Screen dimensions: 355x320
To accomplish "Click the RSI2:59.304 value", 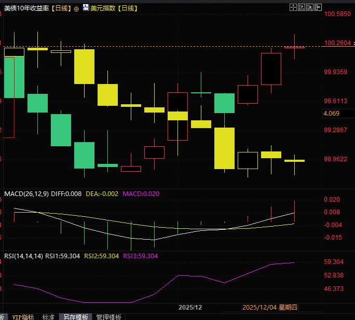I will (101, 256).
